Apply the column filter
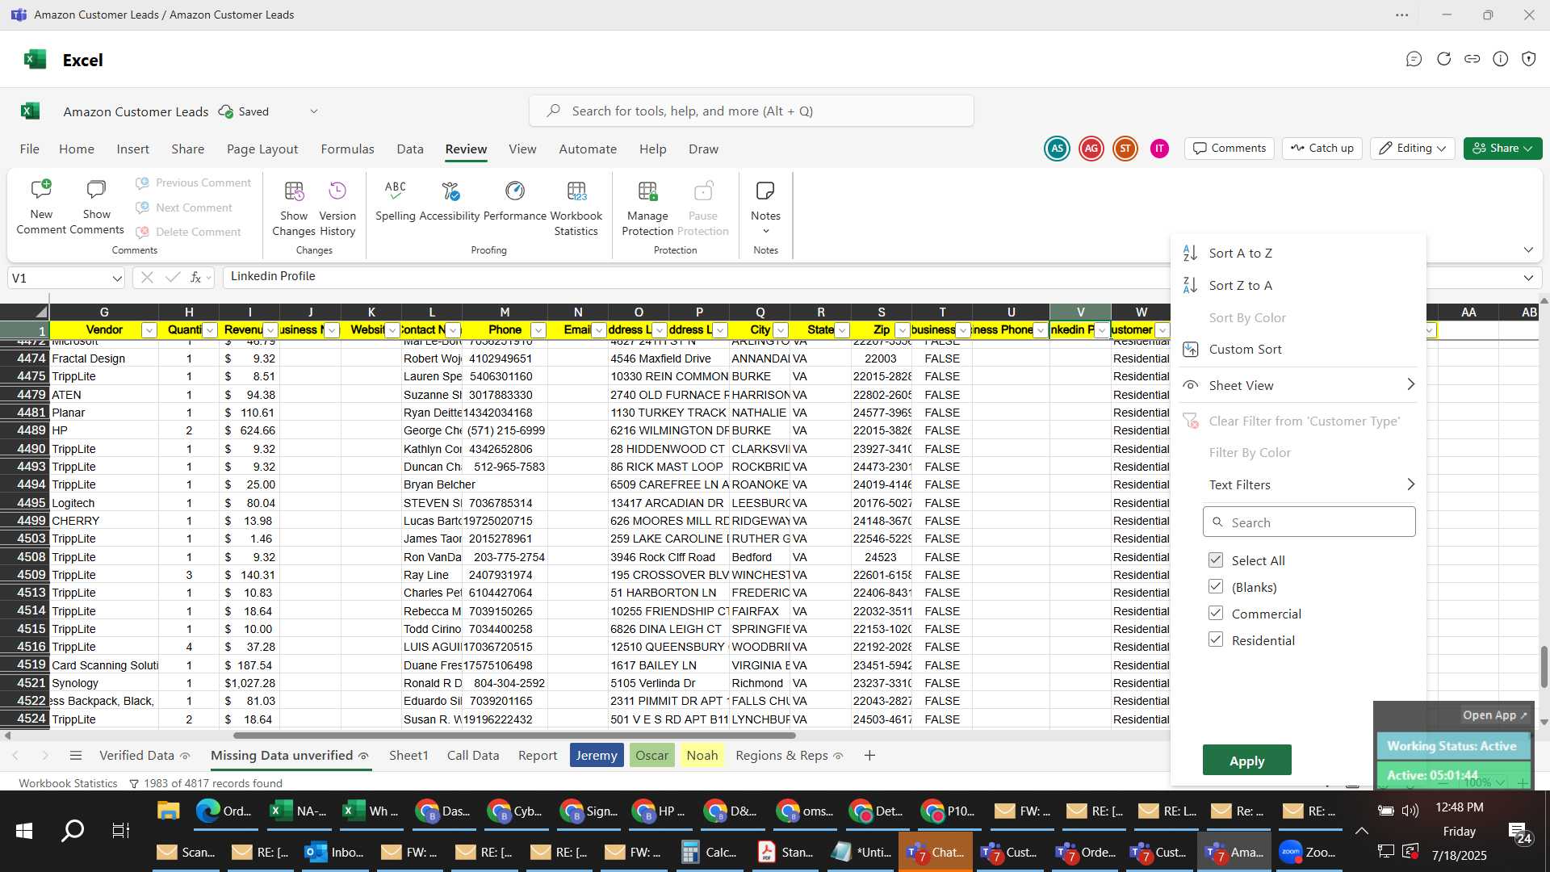 [1246, 761]
